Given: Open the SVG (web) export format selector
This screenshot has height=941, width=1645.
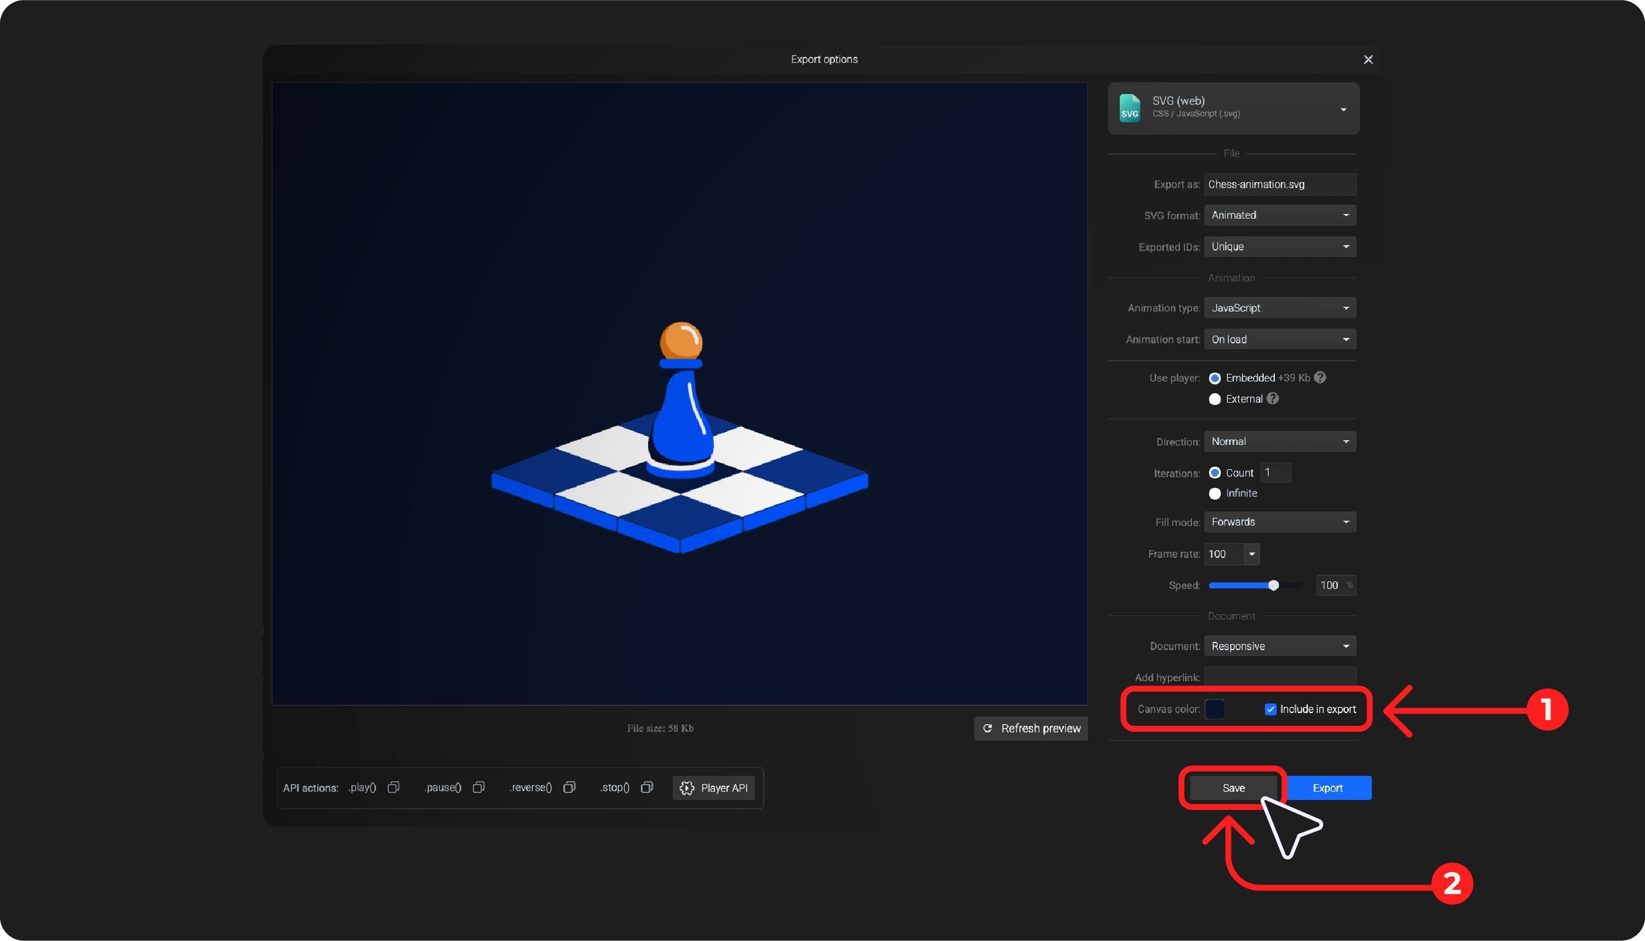Looking at the screenshot, I should (1233, 108).
